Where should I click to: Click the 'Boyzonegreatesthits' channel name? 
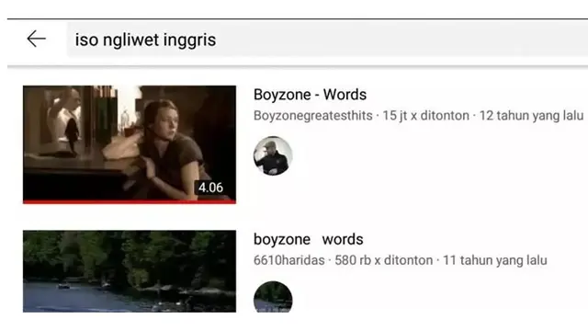[313, 116]
